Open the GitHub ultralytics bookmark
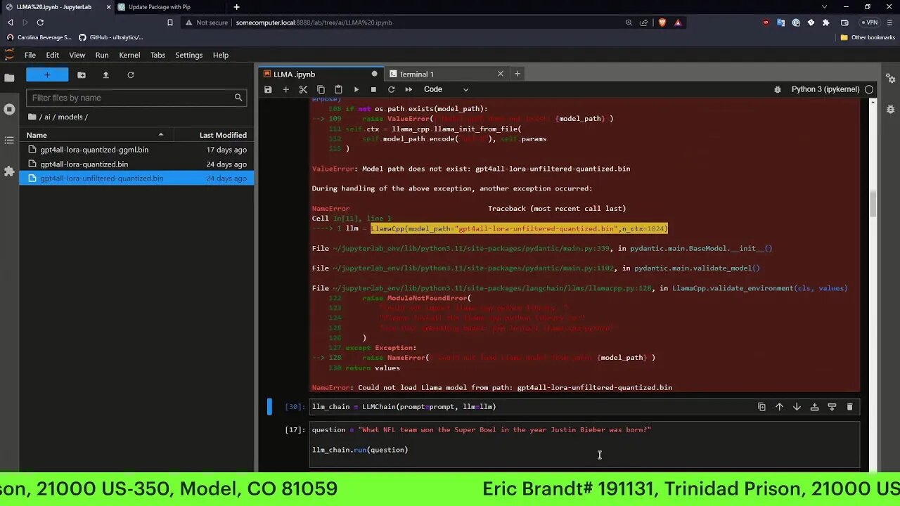The height and width of the screenshot is (506, 900). point(111,37)
